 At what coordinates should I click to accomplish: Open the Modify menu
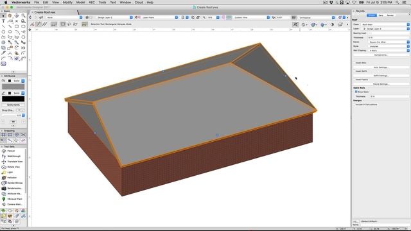tap(67, 3)
